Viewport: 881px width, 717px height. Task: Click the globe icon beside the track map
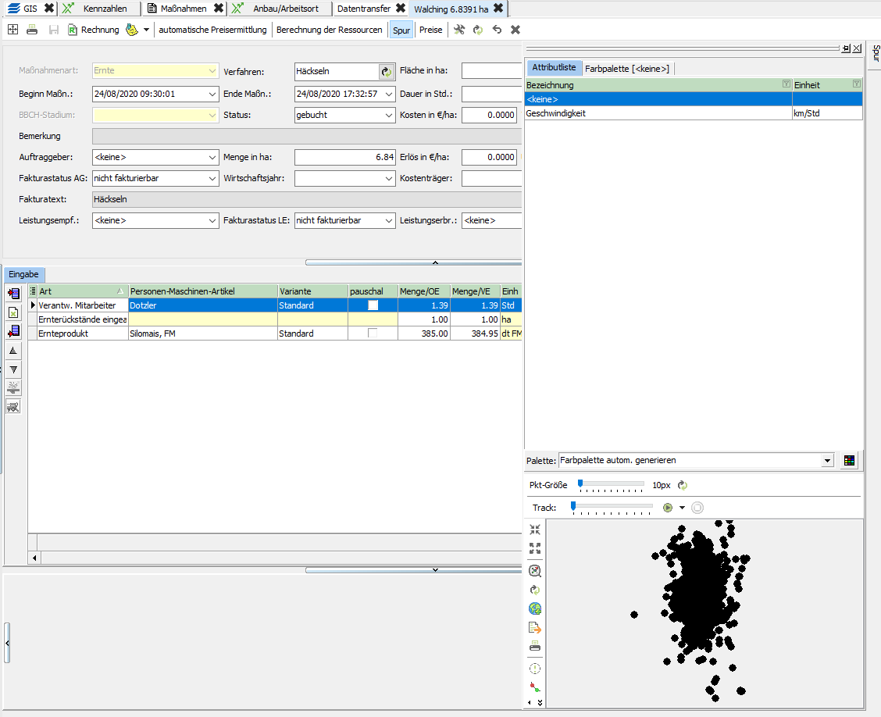click(535, 609)
